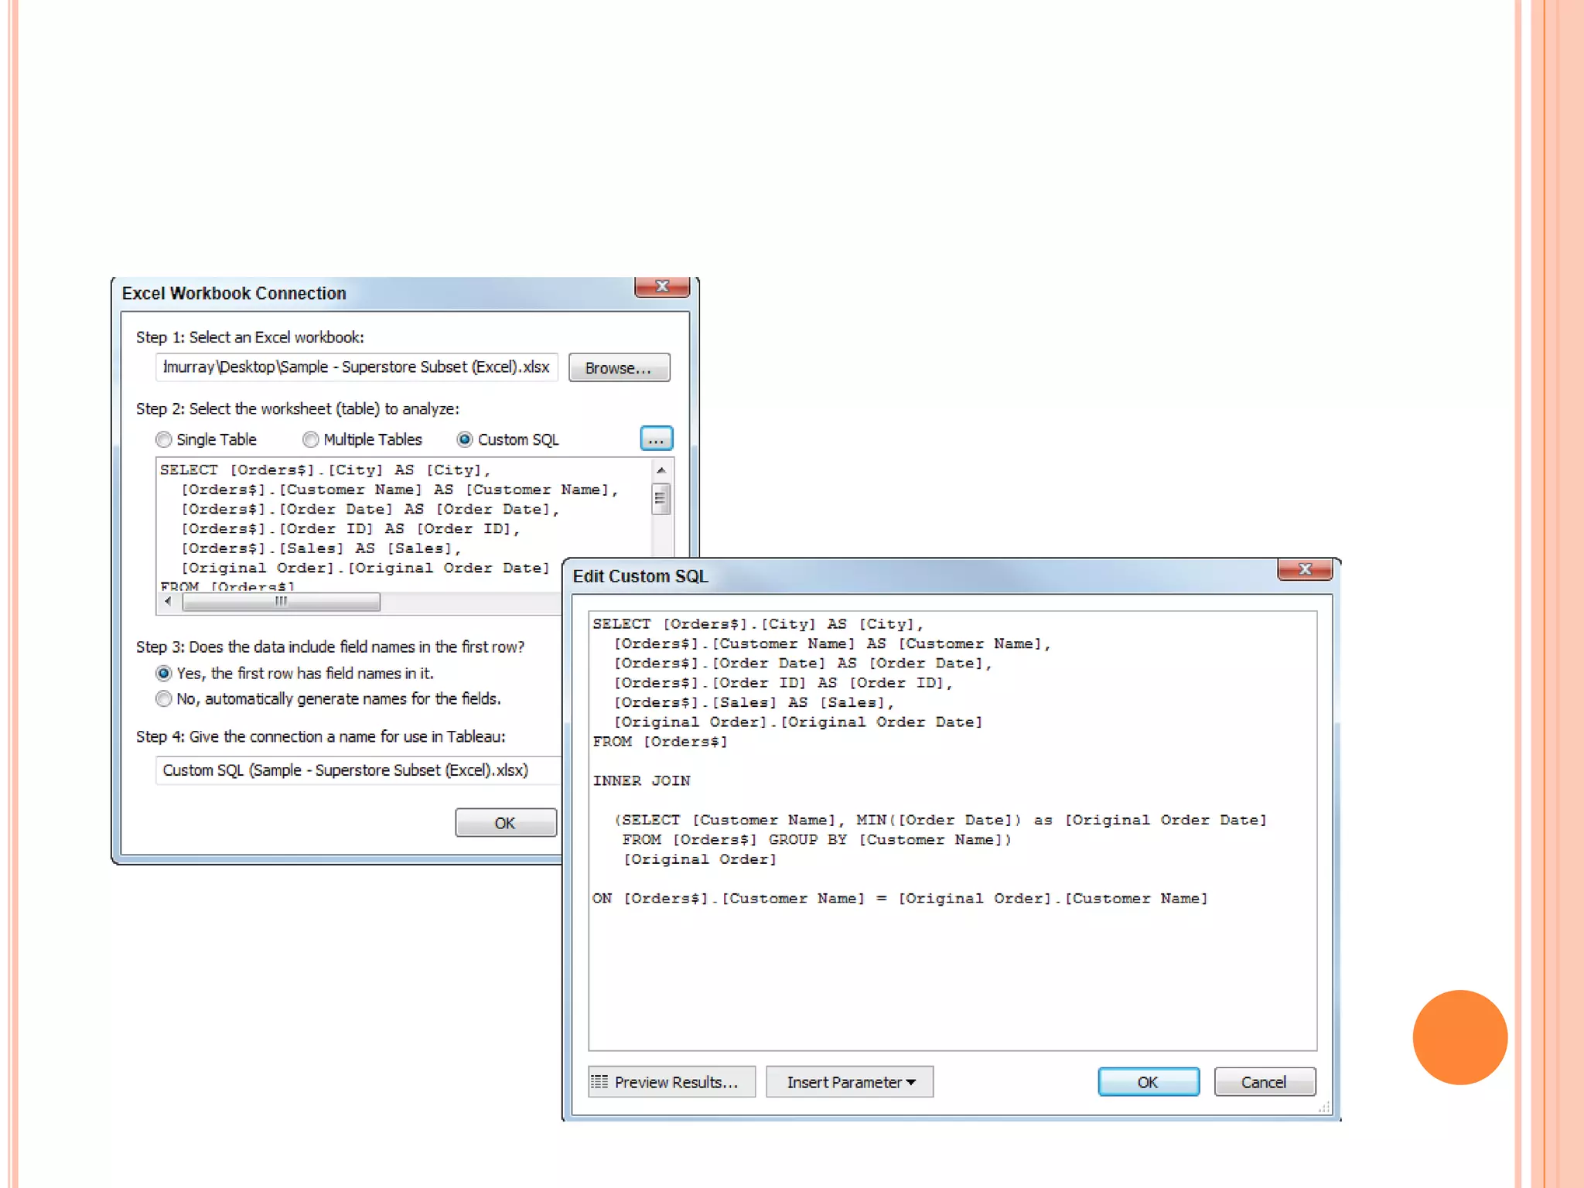
Task: Click the ellipsis button to edit Custom SQL
Action: tap(656, 439)
